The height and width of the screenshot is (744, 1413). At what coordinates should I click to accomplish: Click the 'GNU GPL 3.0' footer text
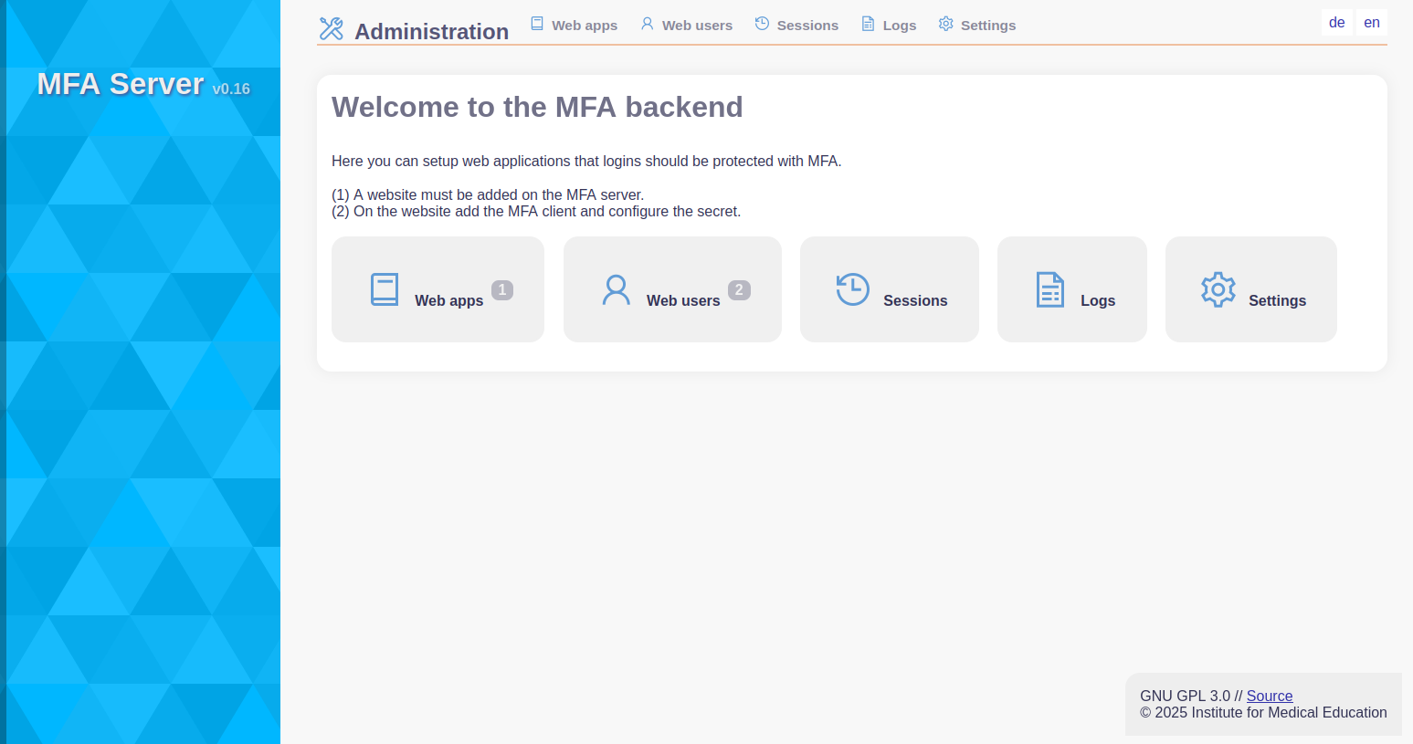tap(1186, 696)
